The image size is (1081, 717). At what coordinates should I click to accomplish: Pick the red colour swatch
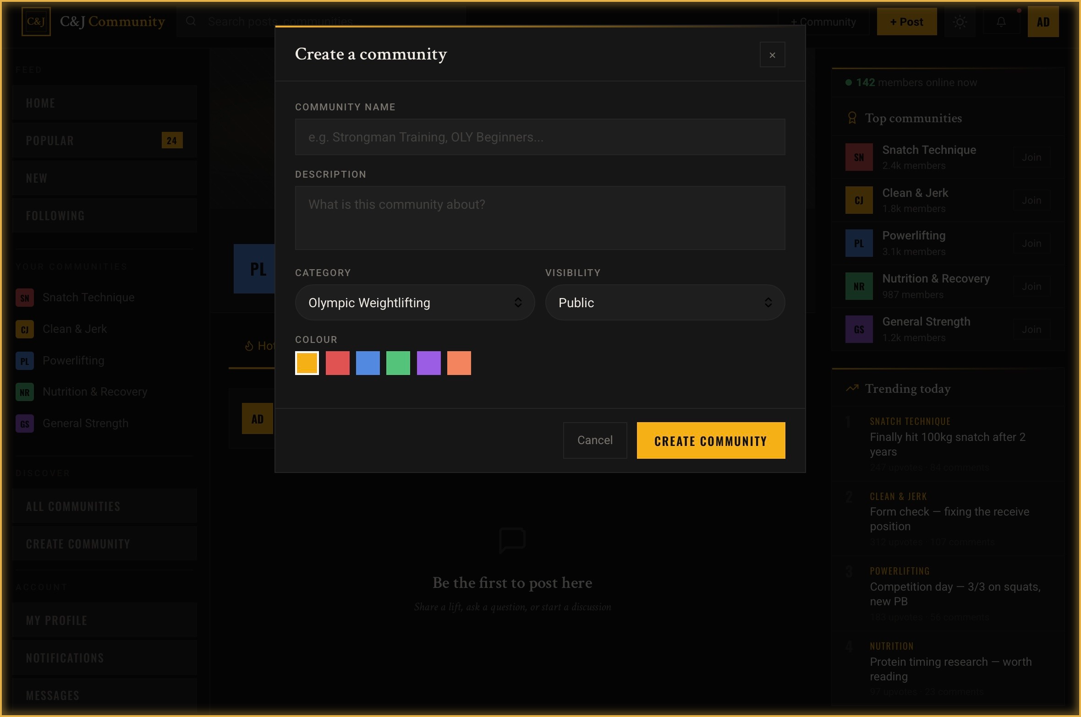tap(337, 363)
